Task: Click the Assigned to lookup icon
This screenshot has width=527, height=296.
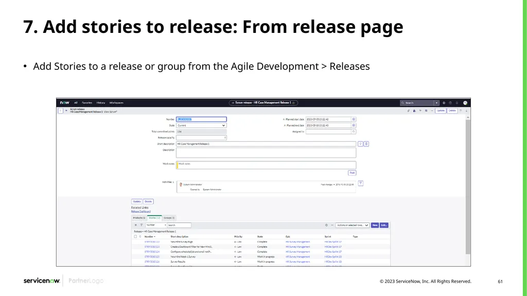Action: pyautogui.click(x=354, y=132)
